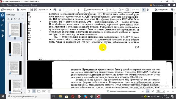The height and width of the screenshot is (99, 176).
Task: Close the СТРАНИЦЫ panel
Action: (x=23, y=15)
